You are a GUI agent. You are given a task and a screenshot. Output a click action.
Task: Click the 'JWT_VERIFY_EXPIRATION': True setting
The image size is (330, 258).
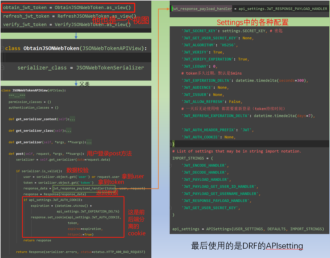click(x=215, y=59)
